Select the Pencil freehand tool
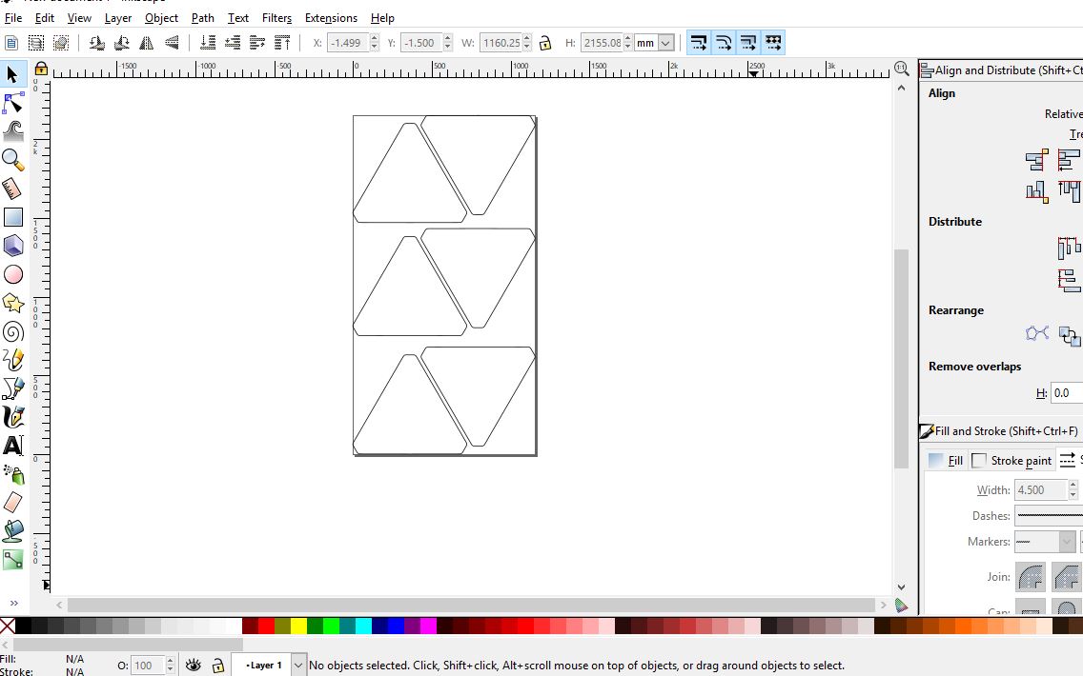Screen dimensions: 1083x676 [x=13, y=360]
